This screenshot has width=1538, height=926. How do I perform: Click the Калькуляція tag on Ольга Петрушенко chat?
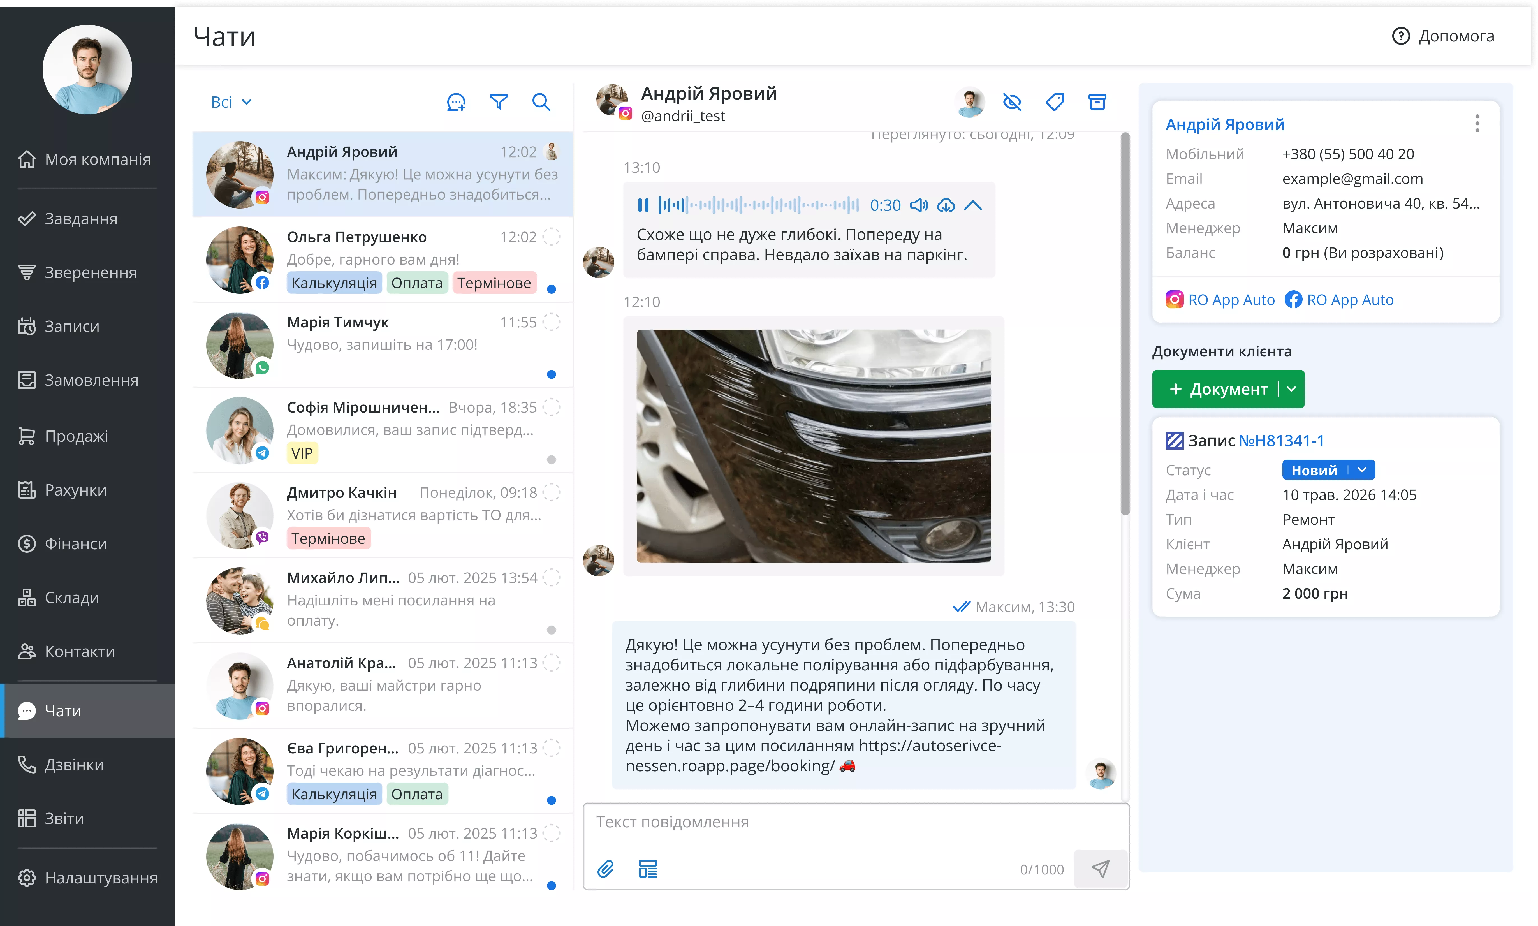coord(334,283)
